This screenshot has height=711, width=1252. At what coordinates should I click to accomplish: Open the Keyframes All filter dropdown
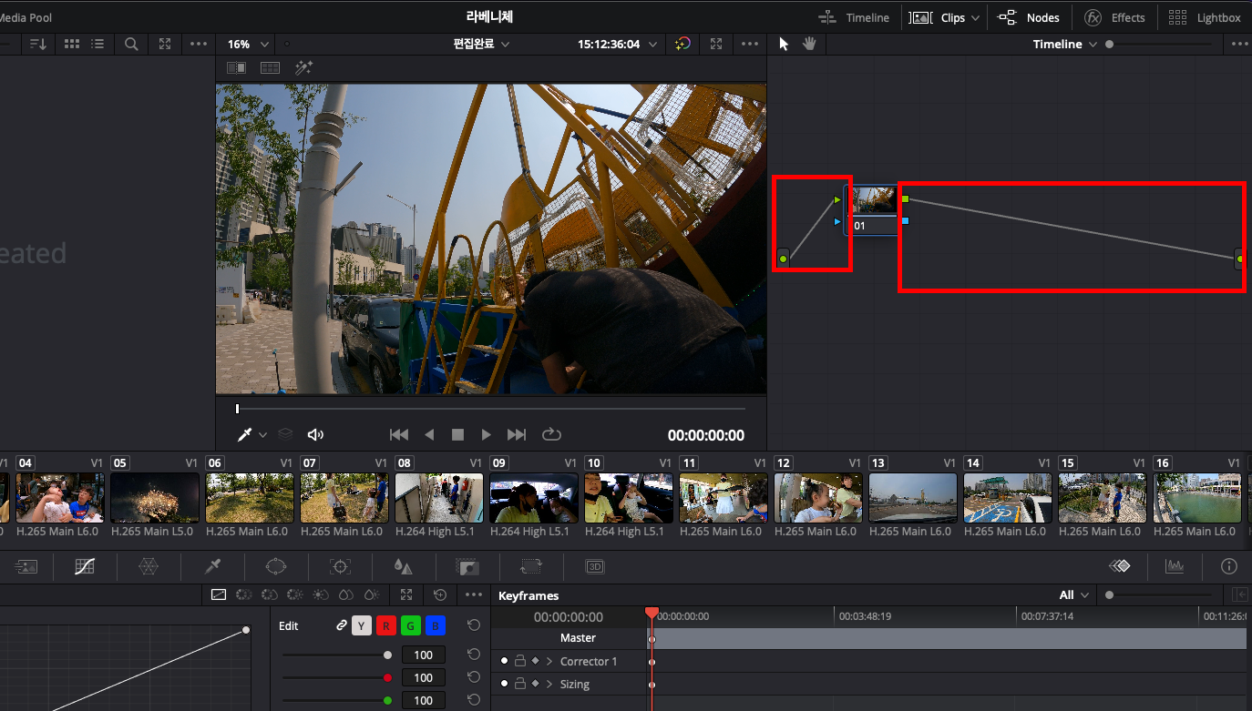click(1074, 595)
